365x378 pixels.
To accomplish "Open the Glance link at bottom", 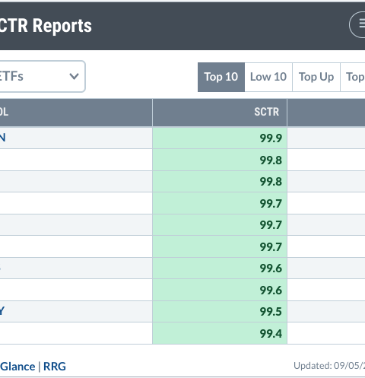I will coord(17,367).
